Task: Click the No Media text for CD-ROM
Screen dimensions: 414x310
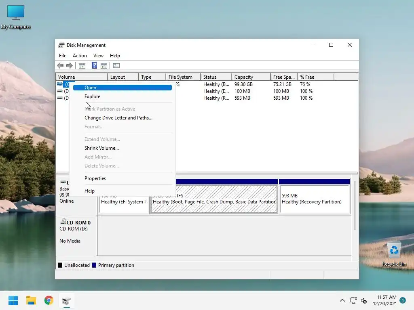Action: point(70,241)
